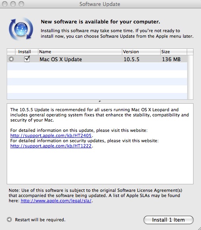The image size is (201, 230).
Task: Click the size value 136 MB
Action: 171,59
